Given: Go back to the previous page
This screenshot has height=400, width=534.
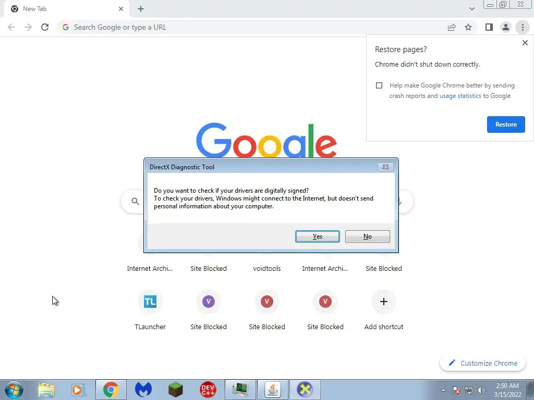Looking at the screenshot, I should click(x=11, y=27).
